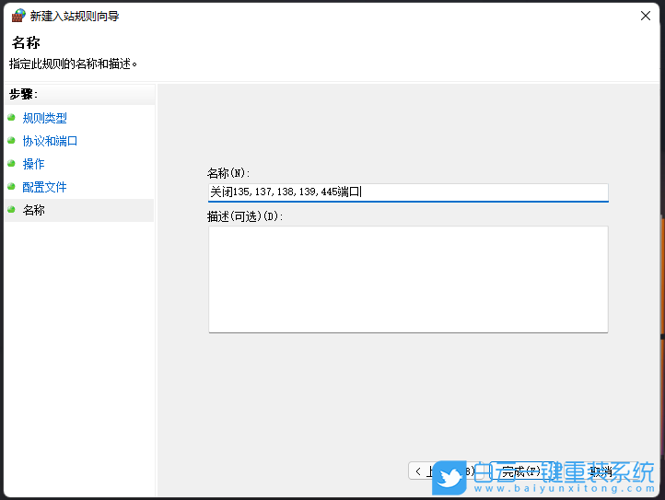This screenshot has height=500, width=665.
Task: Open the 配置文件 step
Action: 44,187
